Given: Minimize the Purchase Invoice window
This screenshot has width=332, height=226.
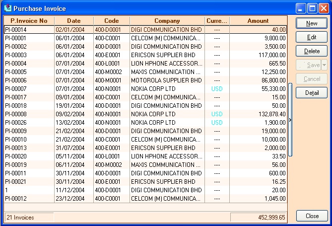Looking at the screenshot, I should tap(300, 8).
